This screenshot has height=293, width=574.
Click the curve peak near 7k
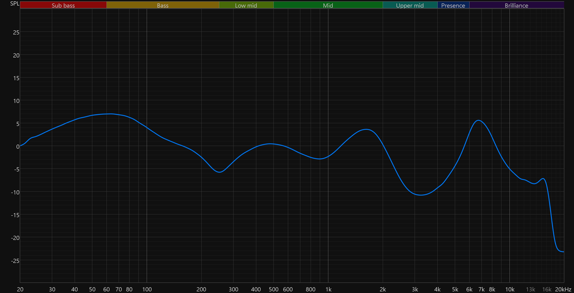point(478,120)
